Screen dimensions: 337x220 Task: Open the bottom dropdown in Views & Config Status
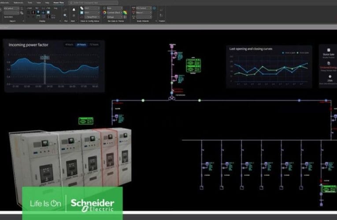pyautogui.click(x=92, y=17)
